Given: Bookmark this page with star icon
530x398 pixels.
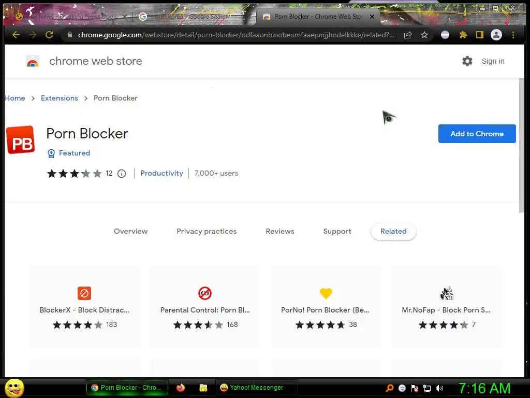Looking at the screenshot, I should pyautogui.click(x=424, y=35).
